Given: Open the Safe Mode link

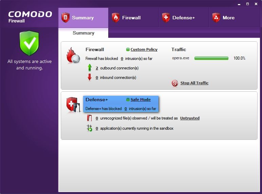Looking at the screenshot, I should click(141, 100).
